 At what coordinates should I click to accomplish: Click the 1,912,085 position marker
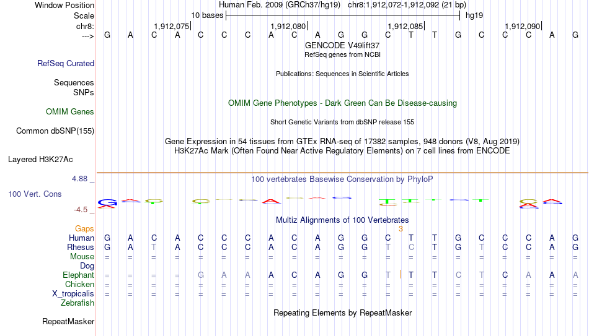tap(405, 26)
